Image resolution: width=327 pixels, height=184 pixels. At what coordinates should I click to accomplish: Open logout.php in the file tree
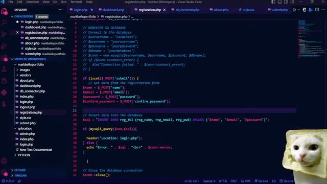[27, 107]
